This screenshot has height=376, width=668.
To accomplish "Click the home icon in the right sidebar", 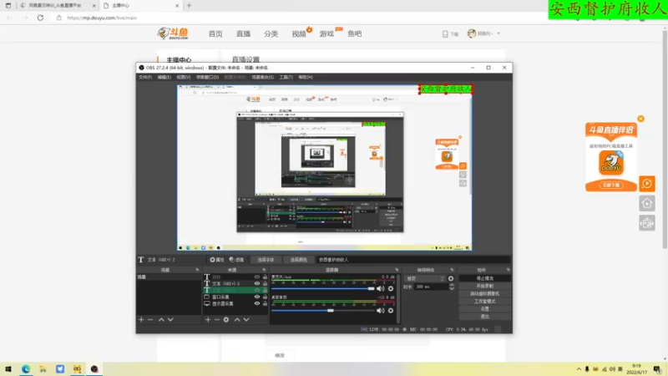I will coord(646,203).
